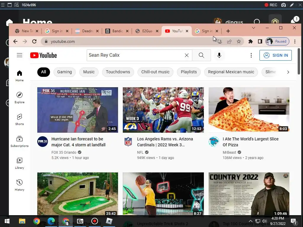This screenshot has height=227, width=303.
Task: Select the Regional Mexican music chip
Action: 231,72
